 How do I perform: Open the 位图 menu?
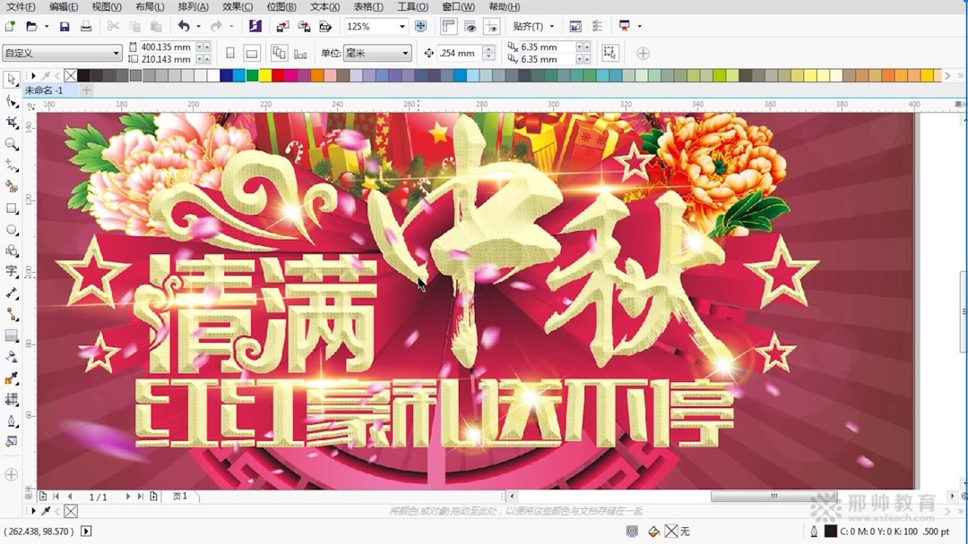pyautogui.click(x=281, y=7)
